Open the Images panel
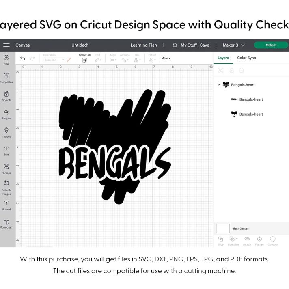This screenshot has height=289, width=289. tap(6, 132)
